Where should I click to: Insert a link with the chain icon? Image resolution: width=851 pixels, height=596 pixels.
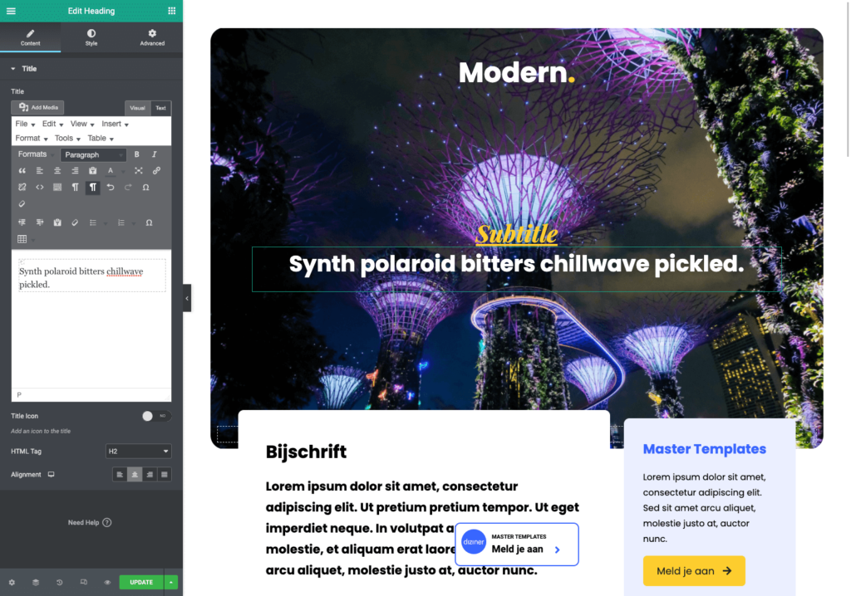(x=156, y=171)
